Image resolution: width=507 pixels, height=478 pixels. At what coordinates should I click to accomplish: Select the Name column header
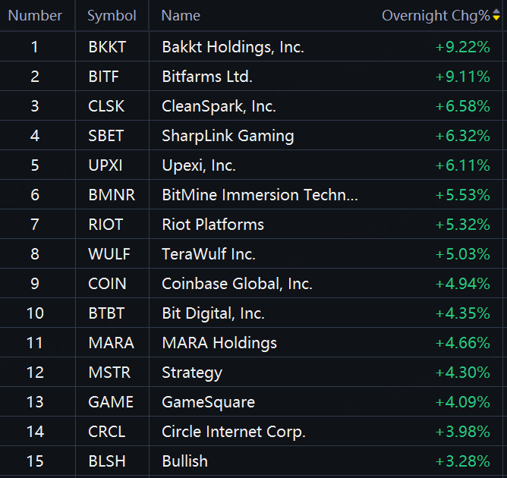click(181, 16)
